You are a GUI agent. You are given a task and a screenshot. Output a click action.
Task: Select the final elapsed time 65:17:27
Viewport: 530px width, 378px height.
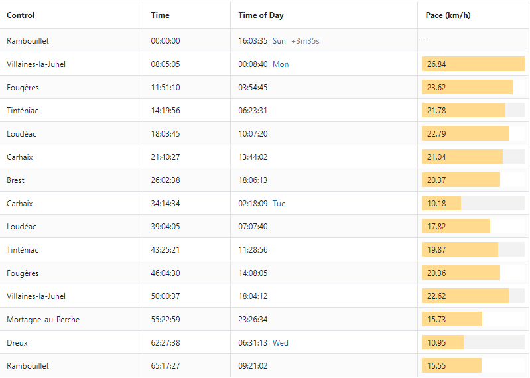pyautogui.click(x=165, y=366)
